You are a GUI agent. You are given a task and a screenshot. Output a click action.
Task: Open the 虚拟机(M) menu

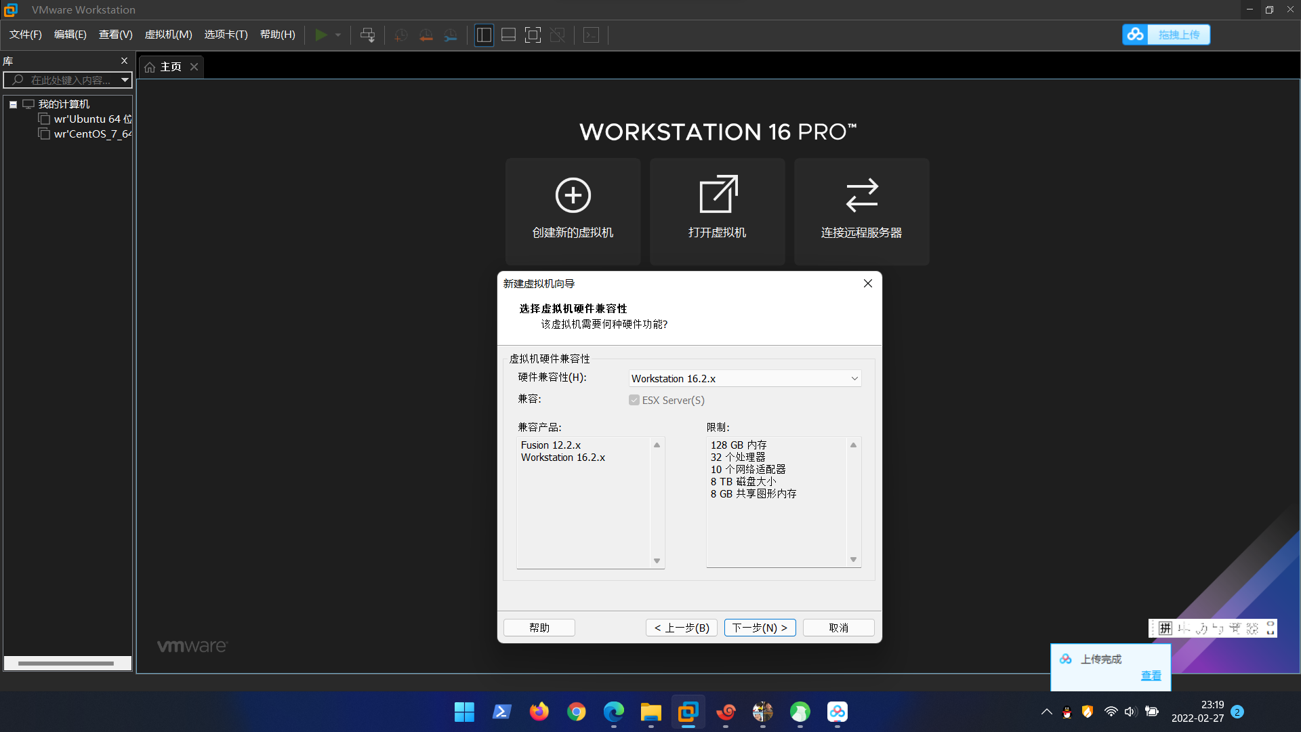coord(168,35)
